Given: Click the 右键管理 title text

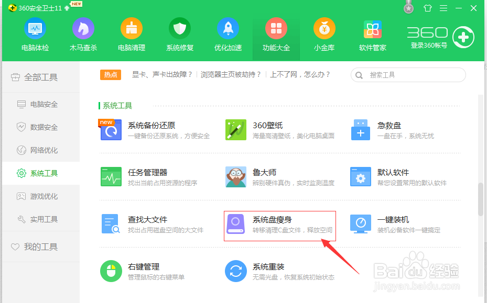Looking at the screenshot, I should [x=144, y=267].
